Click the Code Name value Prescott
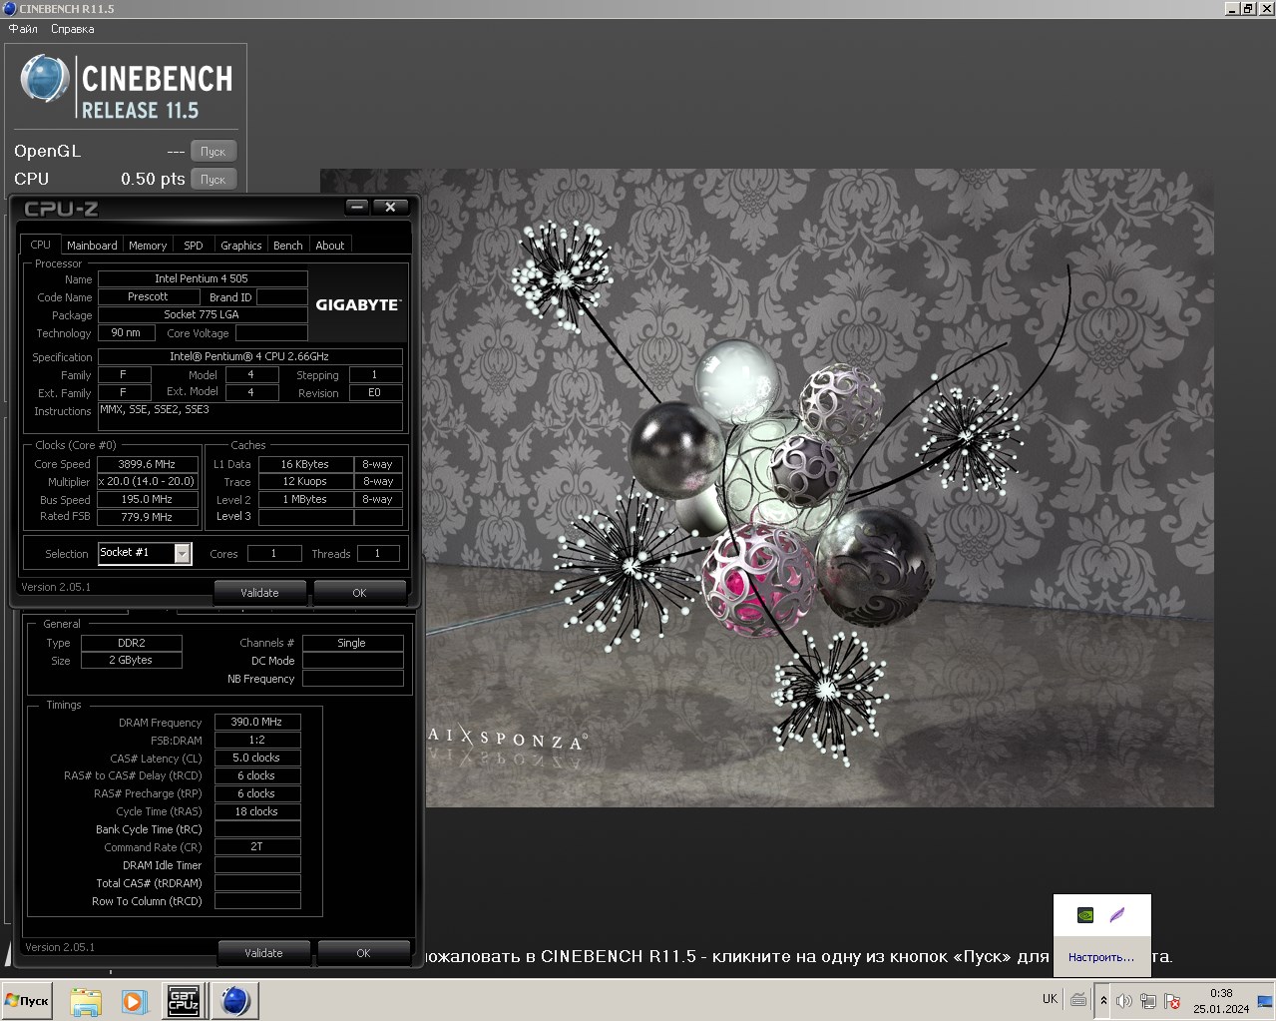This screenshot has width=1276, height=1021. coord(148,296)
